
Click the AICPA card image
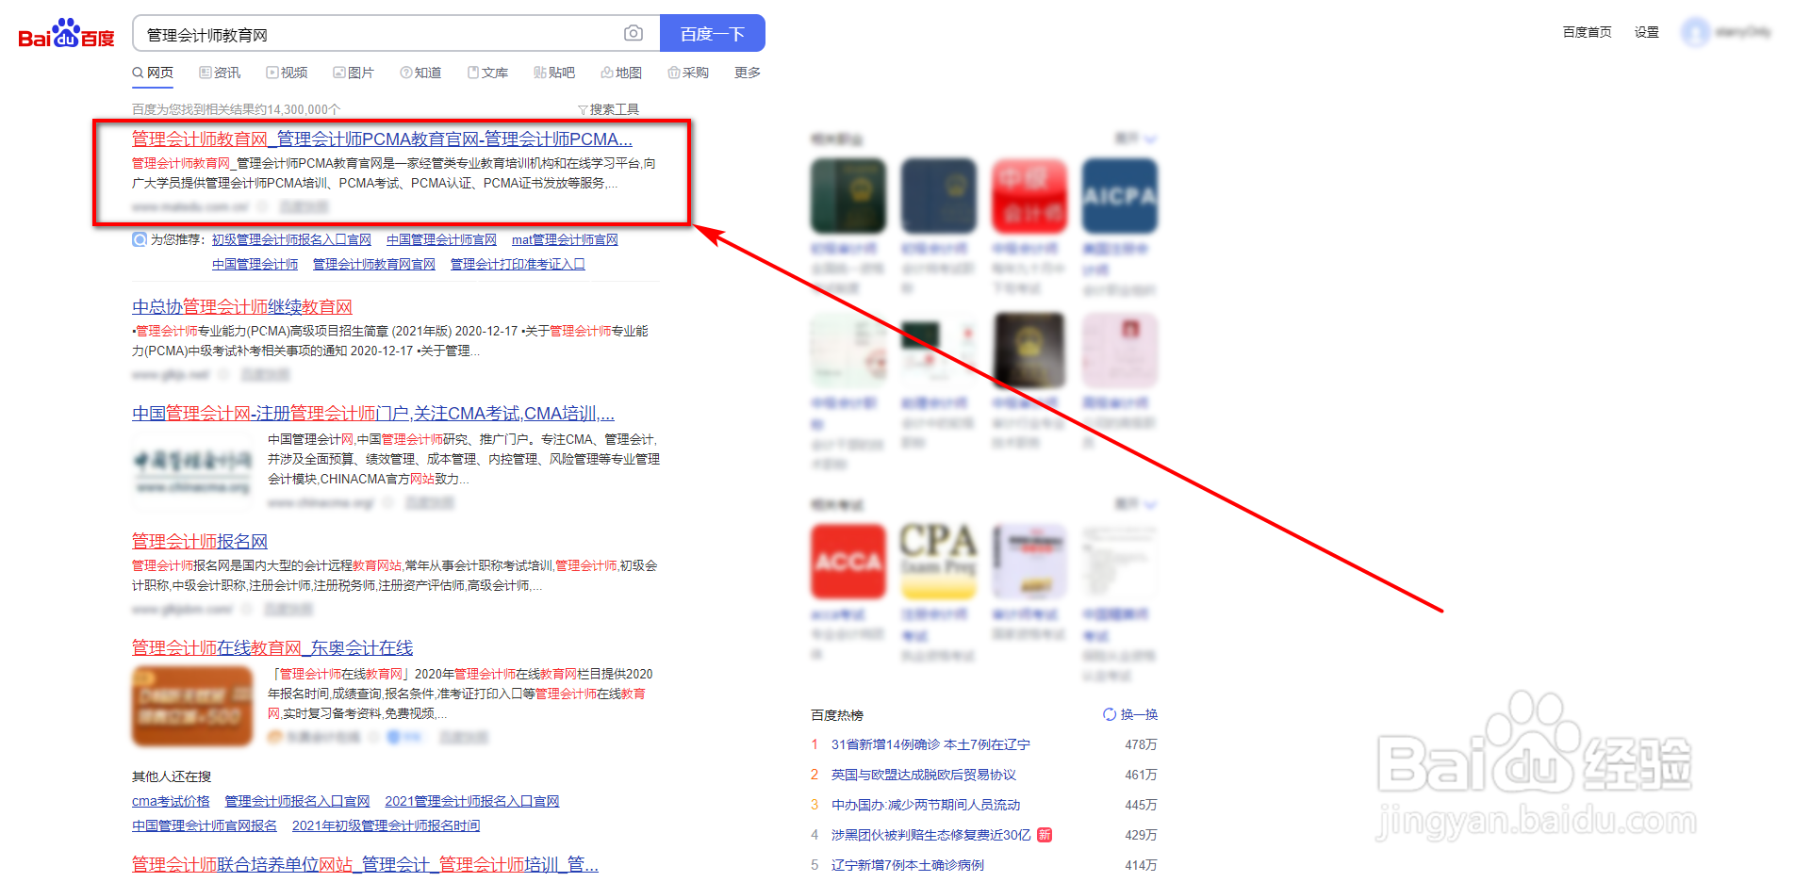(1119, 196)
